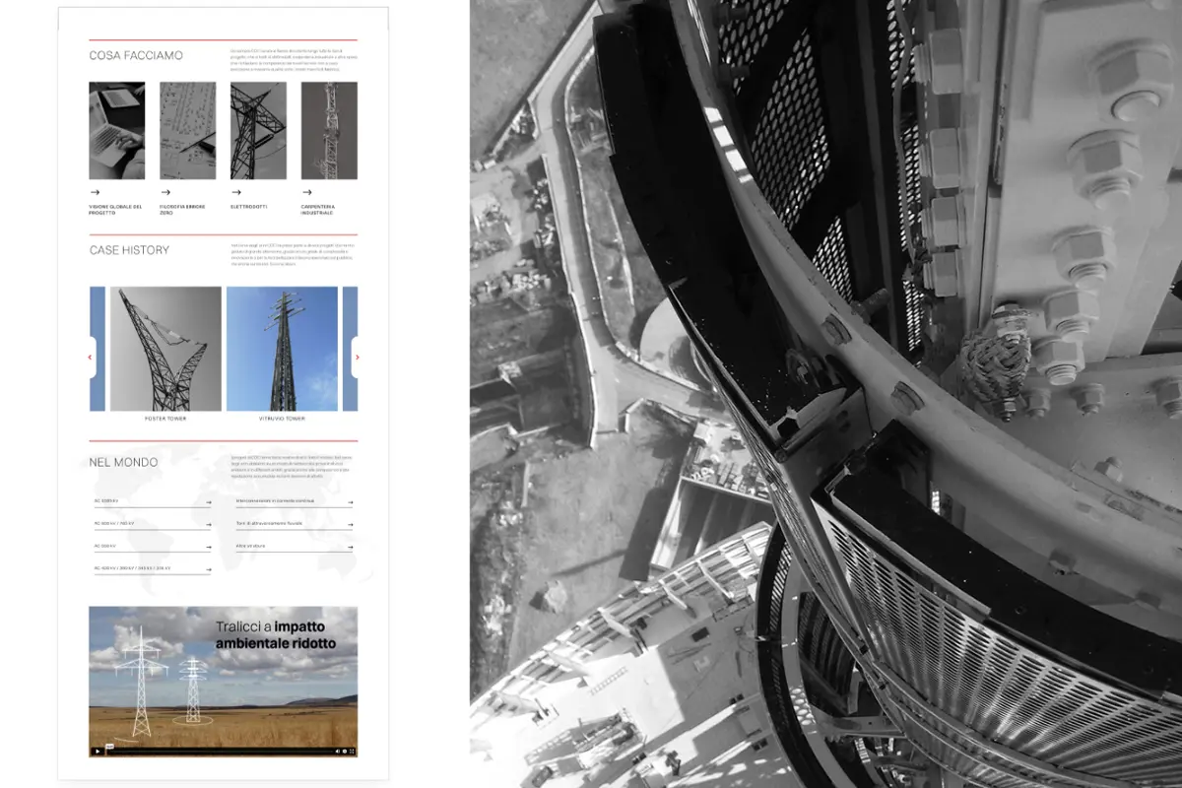Open the Foster Tower case history image
The height and width of the screenshot is (788, 1182).
tap(165, 349)
